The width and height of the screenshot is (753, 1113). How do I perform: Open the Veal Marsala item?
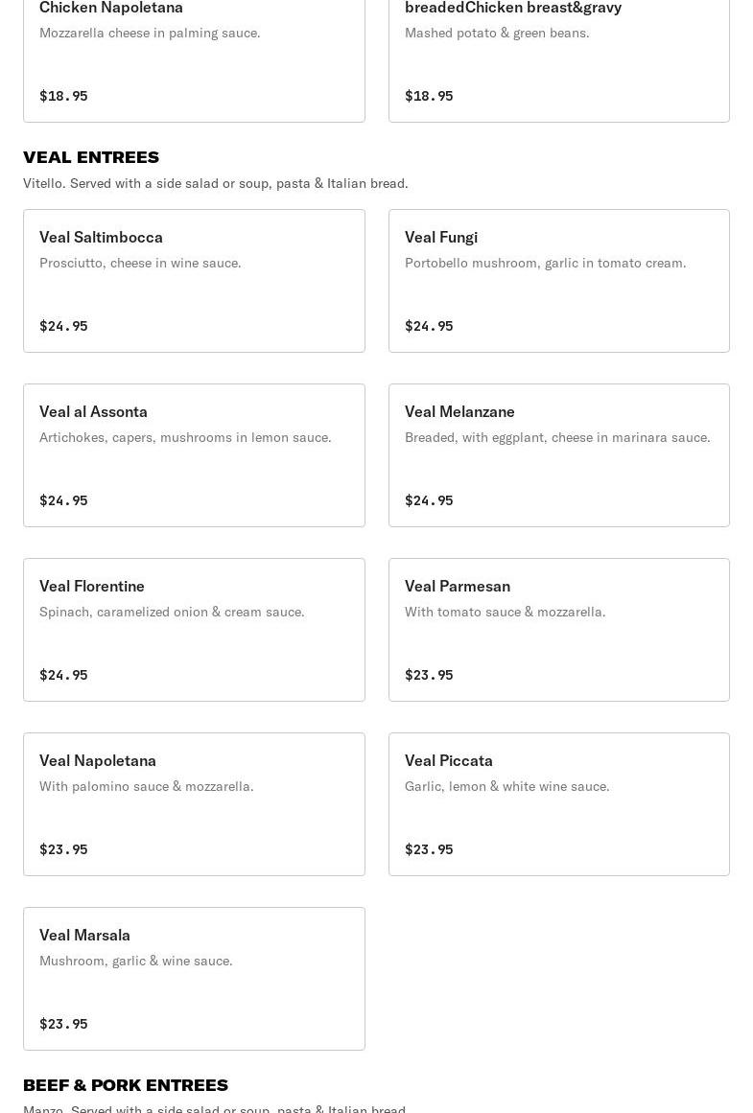coord(194,979)
